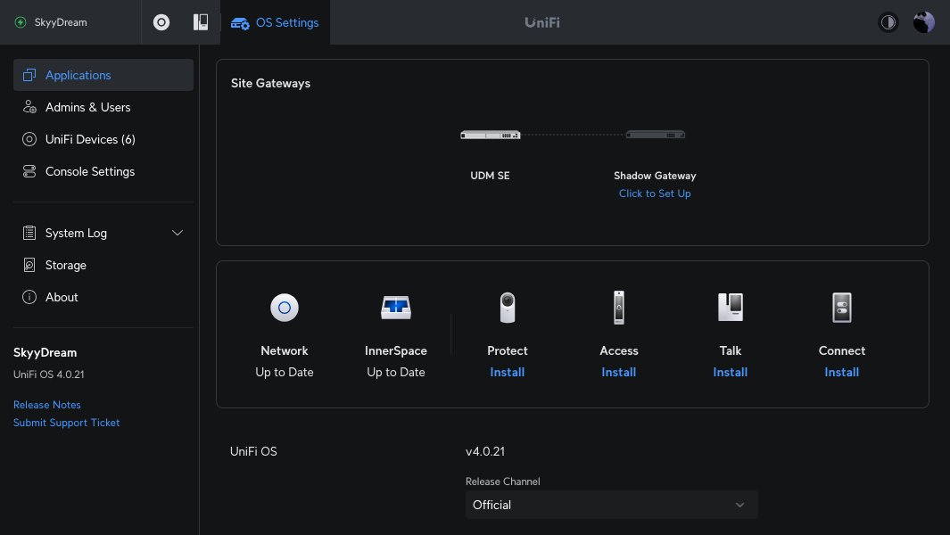Image resolution: width=950 pixels, height=535 pixels.
Task: Open the Release Channel dropdown
Action: click(x=611, y=505)
